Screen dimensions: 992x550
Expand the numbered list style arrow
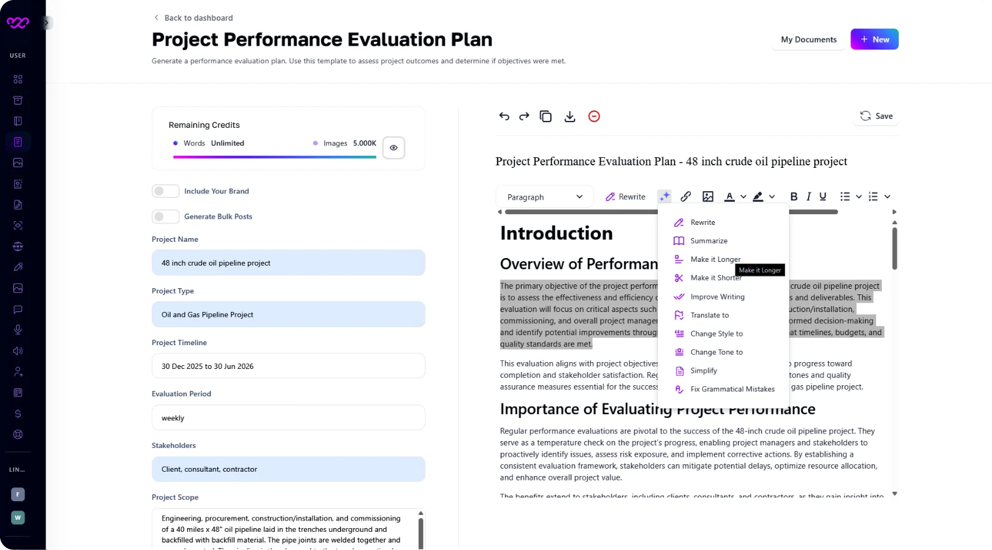click(x=887, y=197)
